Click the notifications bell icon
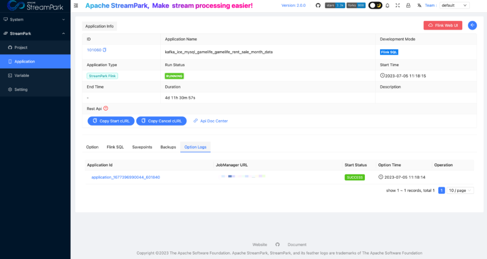Image resolution: width=487 pixels, height=259 pixels. [x=387, y=5]
